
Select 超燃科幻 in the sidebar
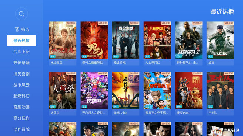[21, 96]
